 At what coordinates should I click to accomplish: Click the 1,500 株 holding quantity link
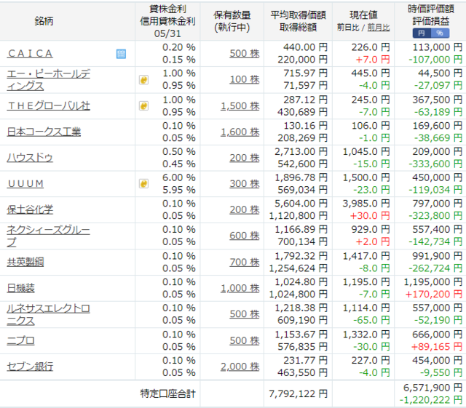click(240, 106)
